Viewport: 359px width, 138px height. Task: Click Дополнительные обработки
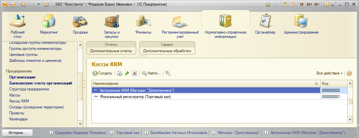click(x=167, y=51)
